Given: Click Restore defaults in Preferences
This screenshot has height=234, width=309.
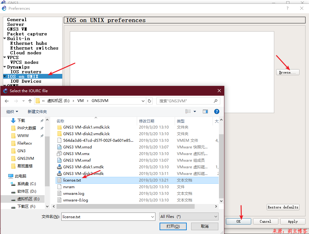Looking at the screenshot, I should 283,207.
